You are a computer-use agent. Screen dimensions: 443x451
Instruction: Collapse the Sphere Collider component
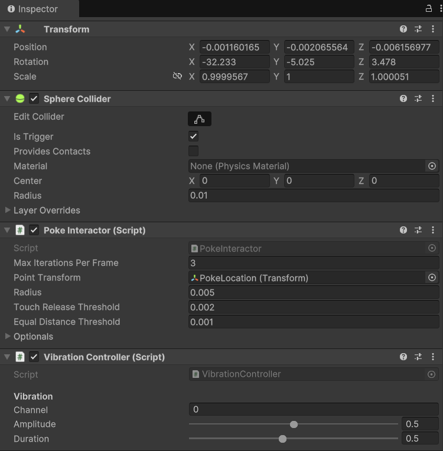7,98
